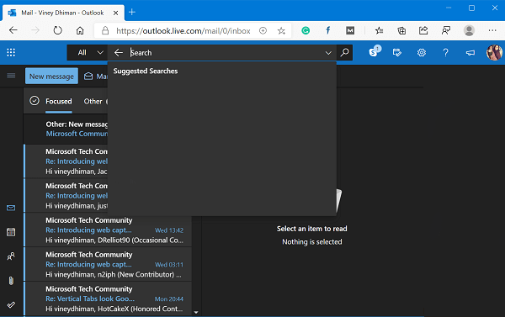Open a new browser tab

[x=132, y=13]
